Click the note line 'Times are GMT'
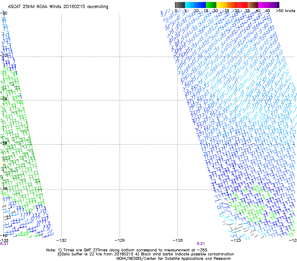 [127, 250]
